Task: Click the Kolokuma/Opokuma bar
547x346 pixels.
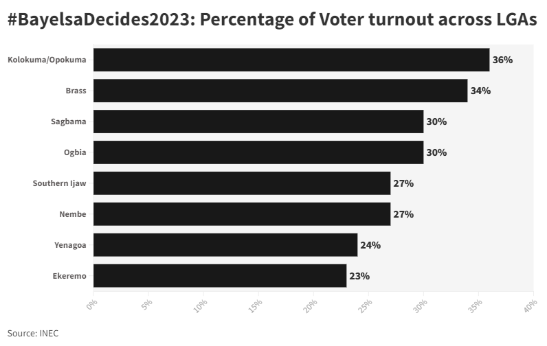Action: point(291,60)
